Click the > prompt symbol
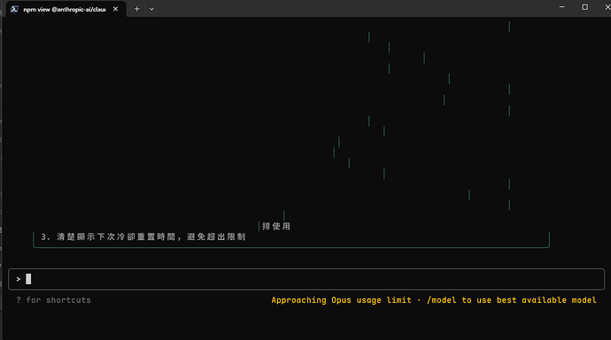611x340 pixels. [x=19, y=279]
